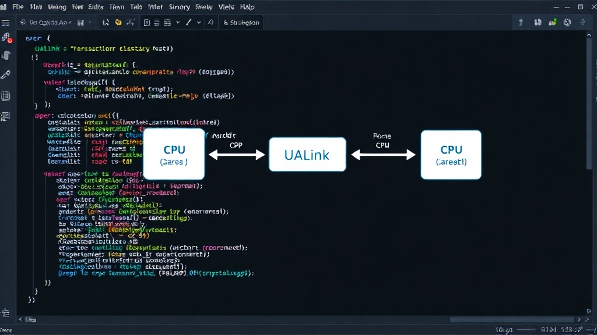Click the up arrow atop the vertical scrollbar
The image size is (597, 335).
[589, 35]
